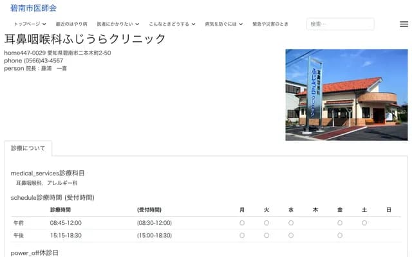
Task: Expand the こんなときどうする chevron
Action: tap(193, 24)
